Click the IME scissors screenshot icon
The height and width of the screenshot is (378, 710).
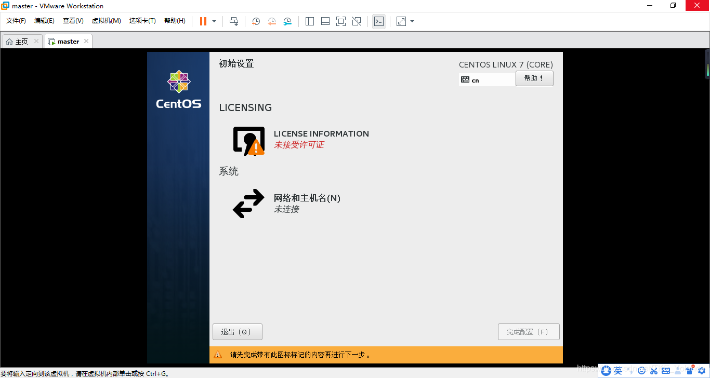click(654, 371)
